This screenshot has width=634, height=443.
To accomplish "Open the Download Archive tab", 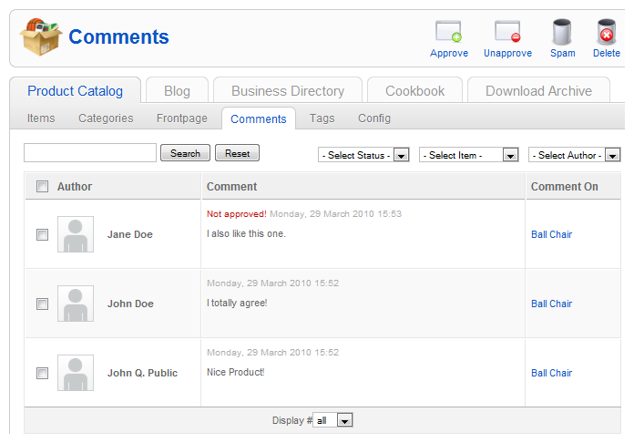I will click(x=538, y=90).
